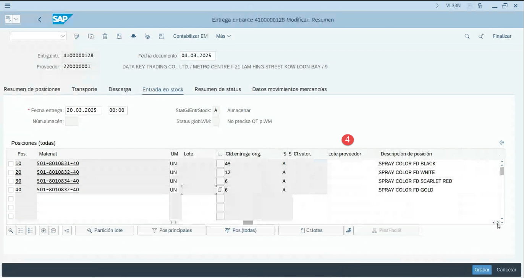The width and height of the screenshot is (524, 278).
Task: Open the Resumen de status tab
Action: click(x=218, y=89)
